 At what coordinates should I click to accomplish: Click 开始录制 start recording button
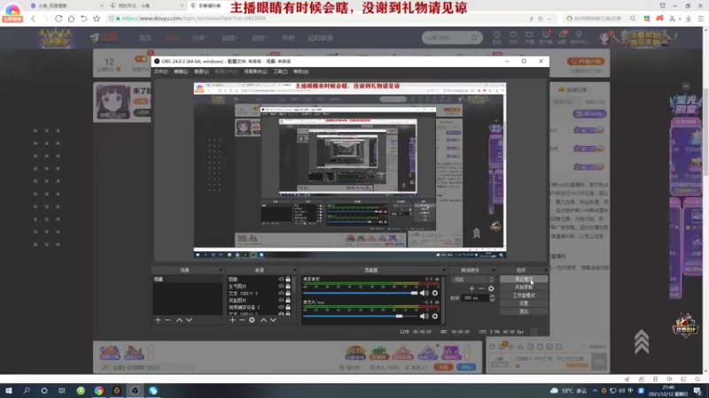pos(524,287)
